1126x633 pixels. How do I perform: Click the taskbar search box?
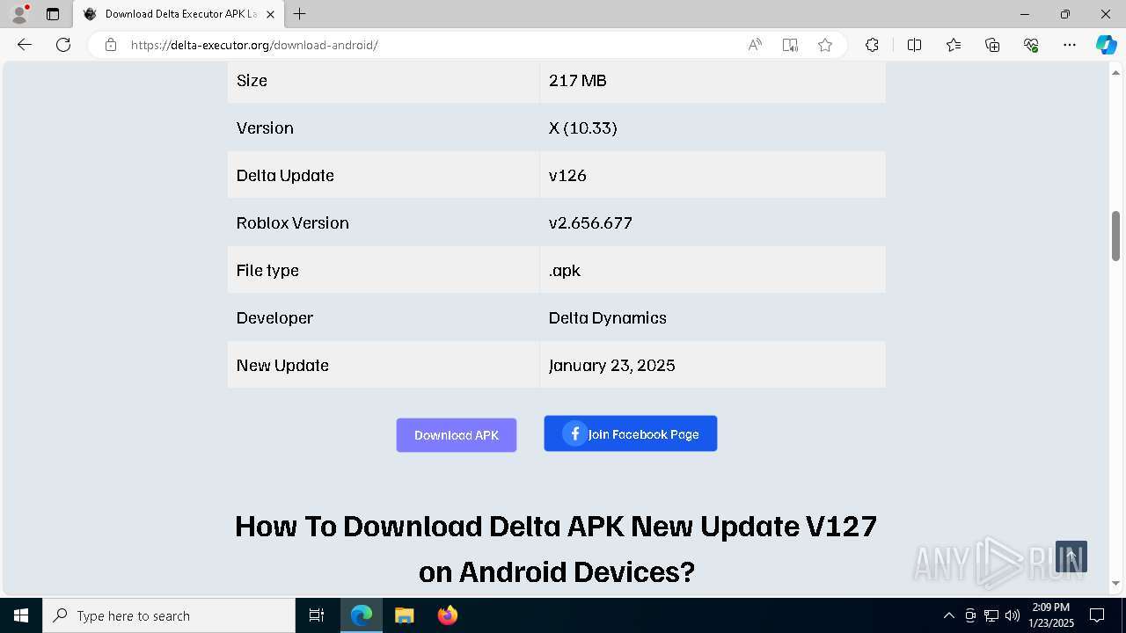(169, 615)
